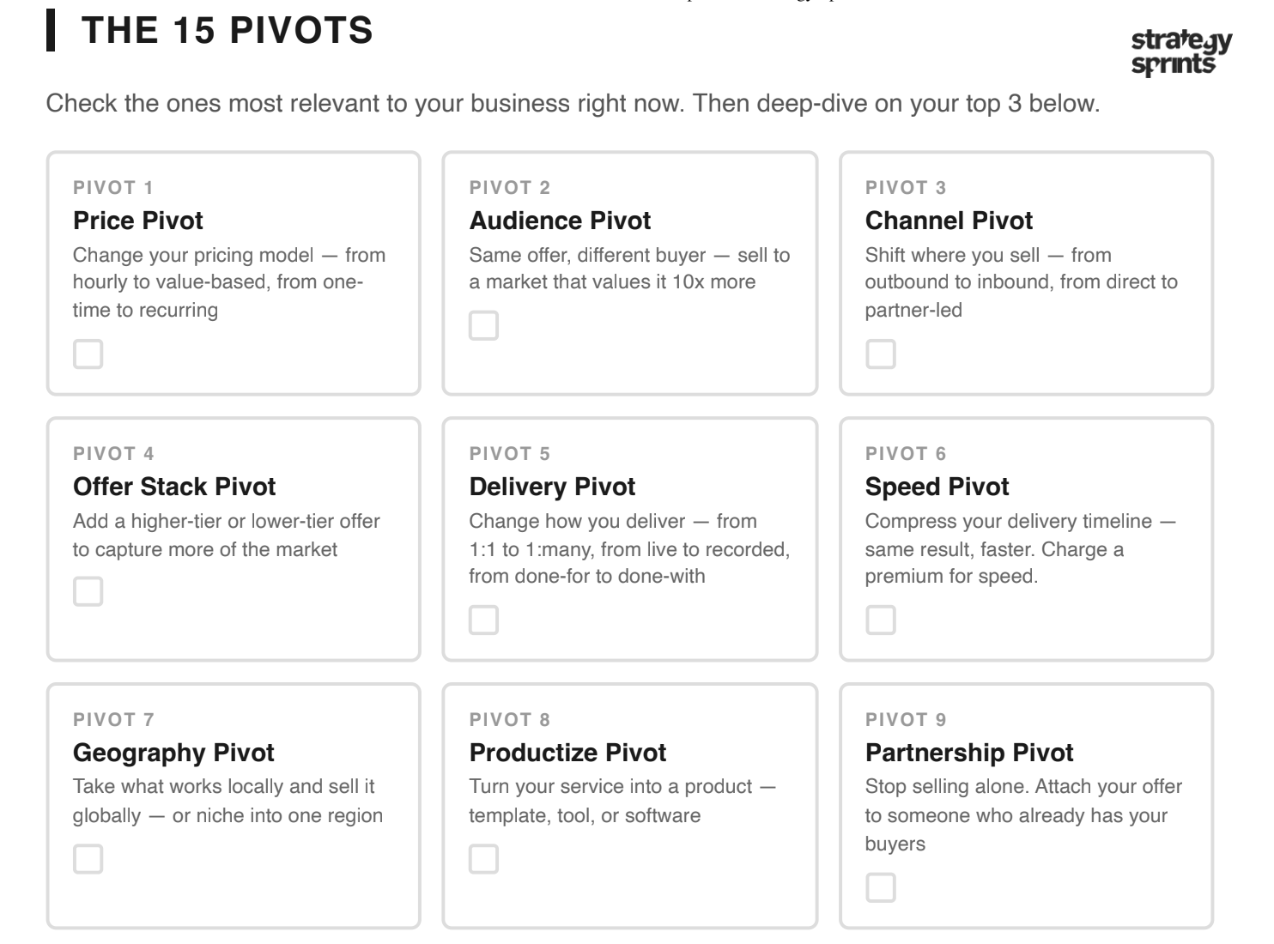Screen dimensions: 1274x944
Task: Click the "Speed Pivot" card title
Action: pyautogui.click(x=937, y=487)
